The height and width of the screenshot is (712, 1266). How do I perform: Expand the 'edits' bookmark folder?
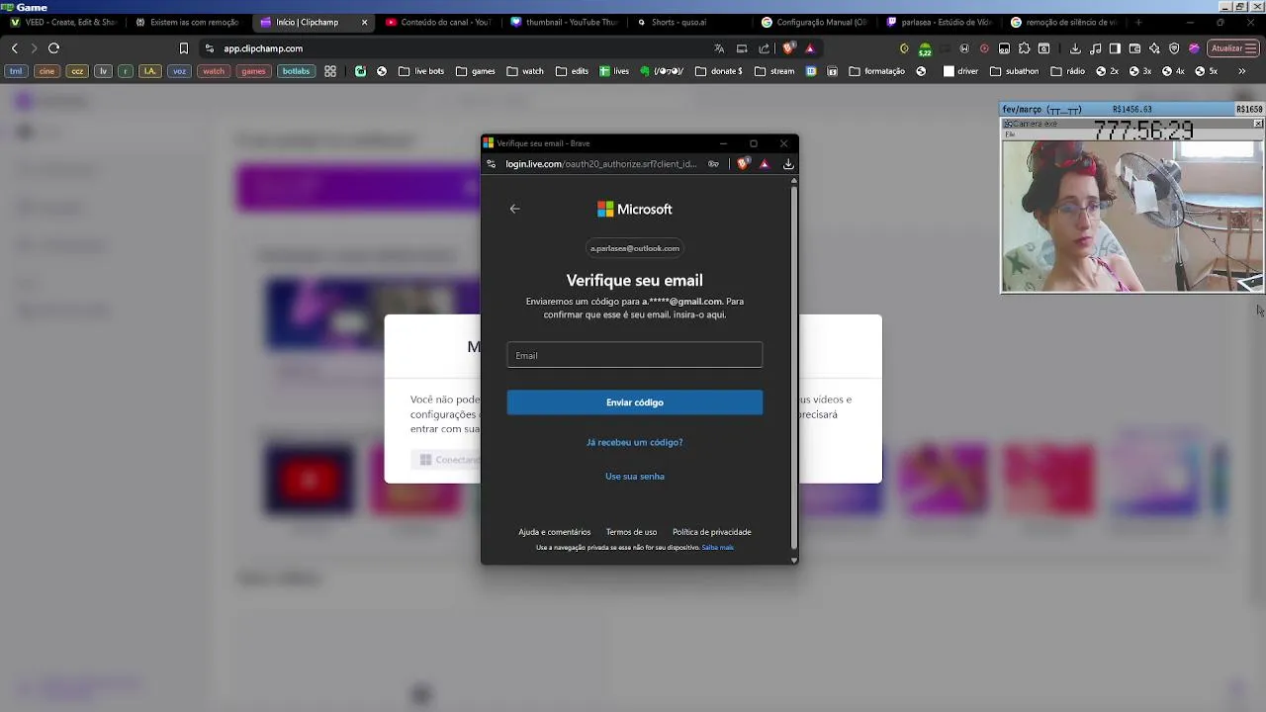[572, 71]
